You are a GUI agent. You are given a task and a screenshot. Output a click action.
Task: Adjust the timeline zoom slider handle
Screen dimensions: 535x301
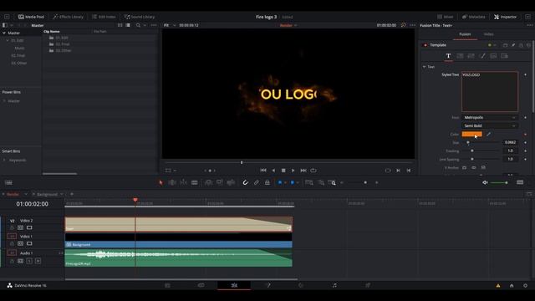tap(365, 182)
